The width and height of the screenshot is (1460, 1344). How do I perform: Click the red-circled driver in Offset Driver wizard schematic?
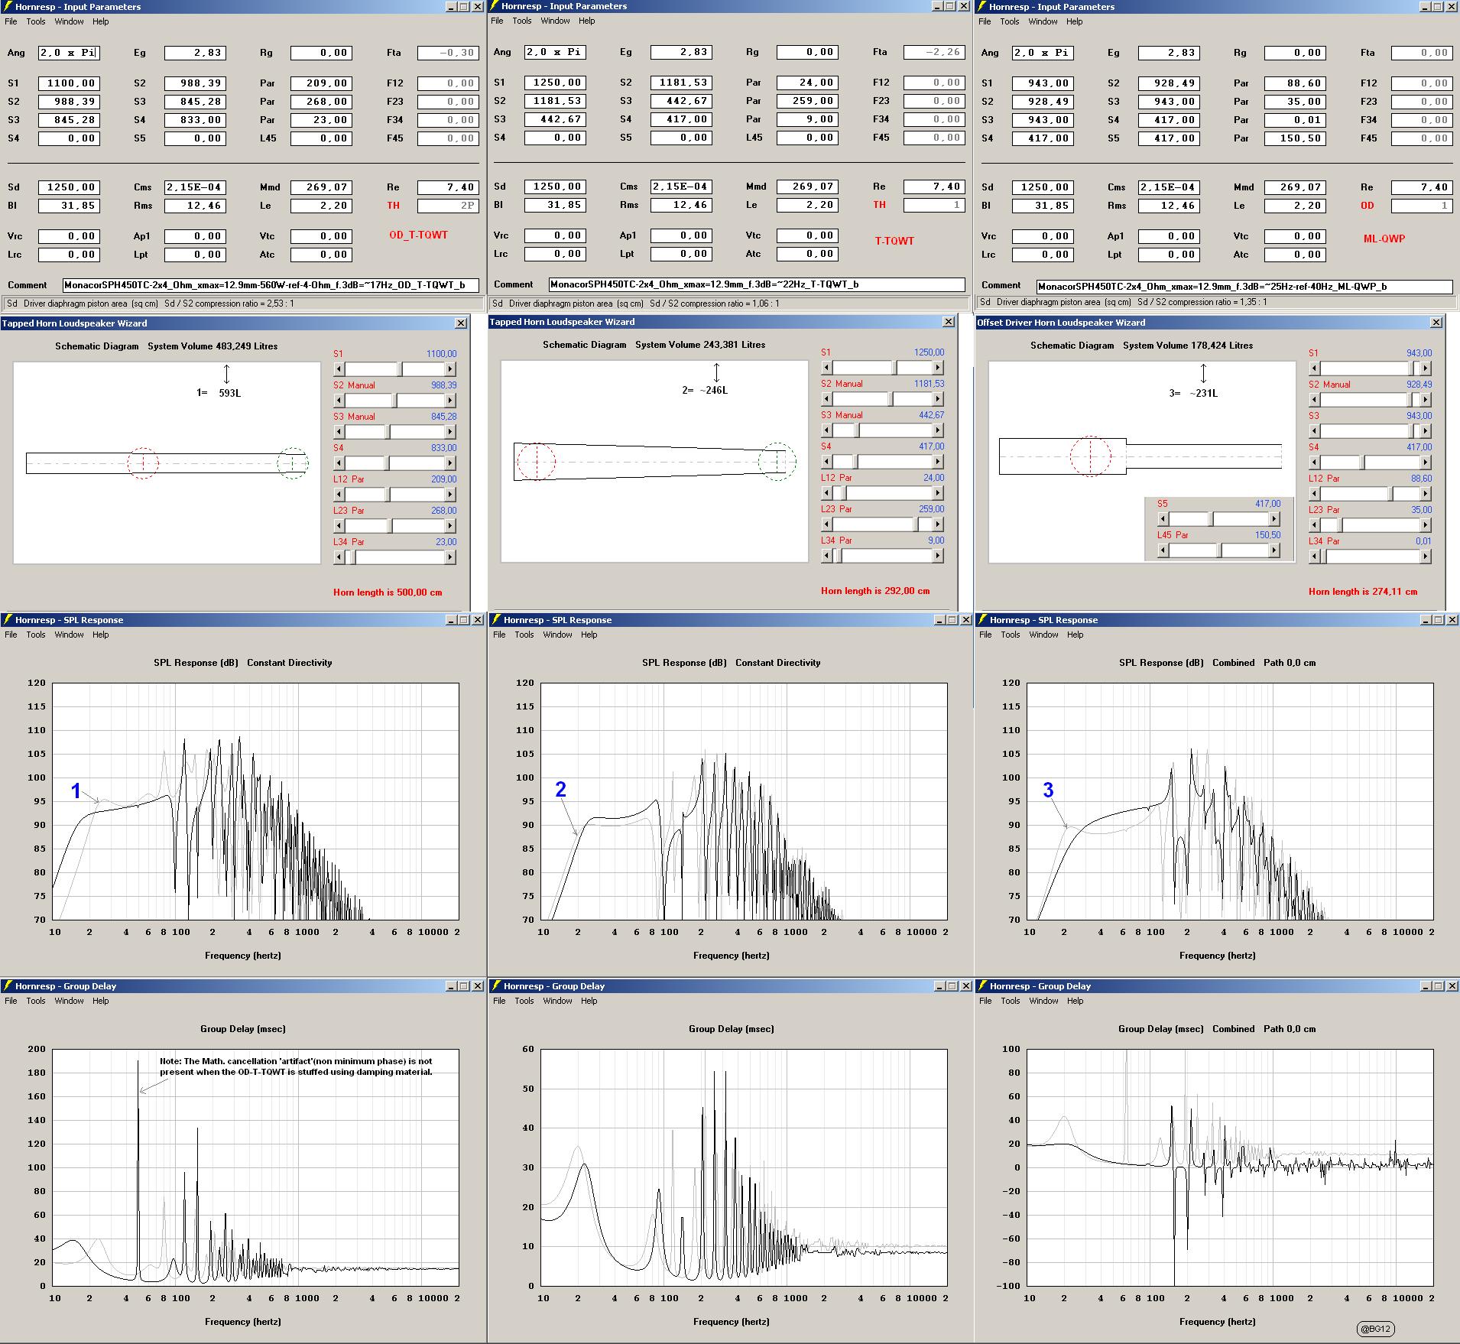pyautogui.click(x=1091, y=456)
